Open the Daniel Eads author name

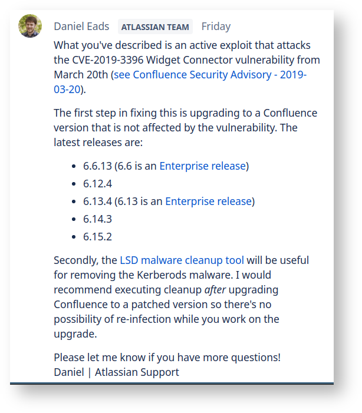click(81, 27)
